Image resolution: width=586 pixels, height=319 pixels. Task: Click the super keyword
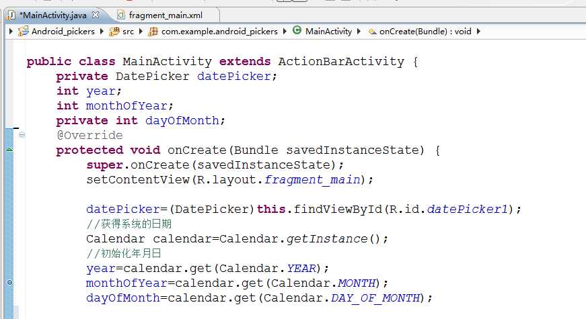coord(105,165)
